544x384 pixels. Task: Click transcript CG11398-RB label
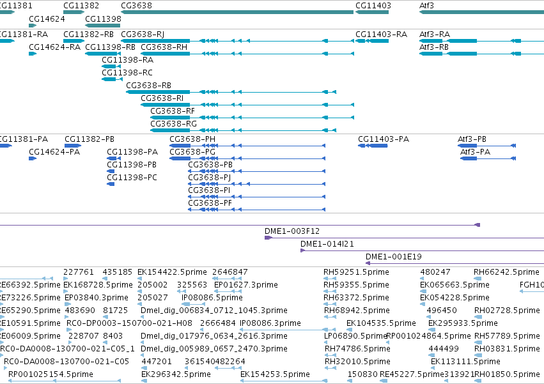111,47
